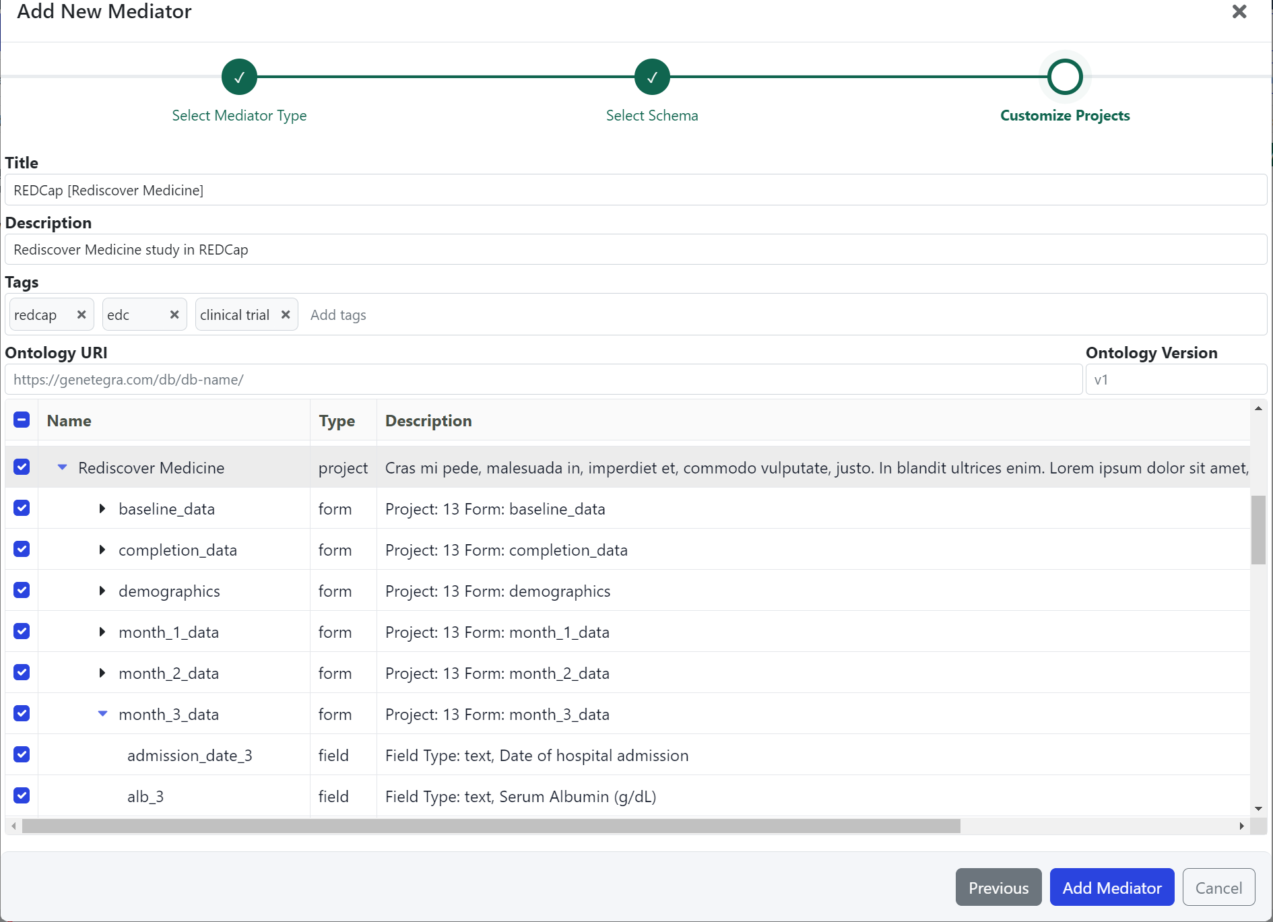This screenshot has height=922, width=1273.
Task: Toggle the select-all header checkbox
Action: [22, 420]
